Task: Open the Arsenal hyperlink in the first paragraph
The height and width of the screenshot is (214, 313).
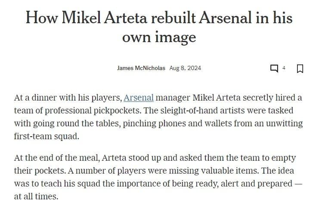Action: [139, 98]
